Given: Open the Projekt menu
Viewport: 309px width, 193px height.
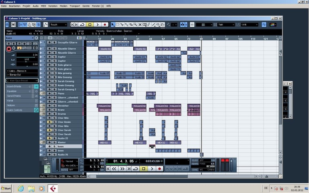Looking at the screenshot, I should [x=26, y=6].
